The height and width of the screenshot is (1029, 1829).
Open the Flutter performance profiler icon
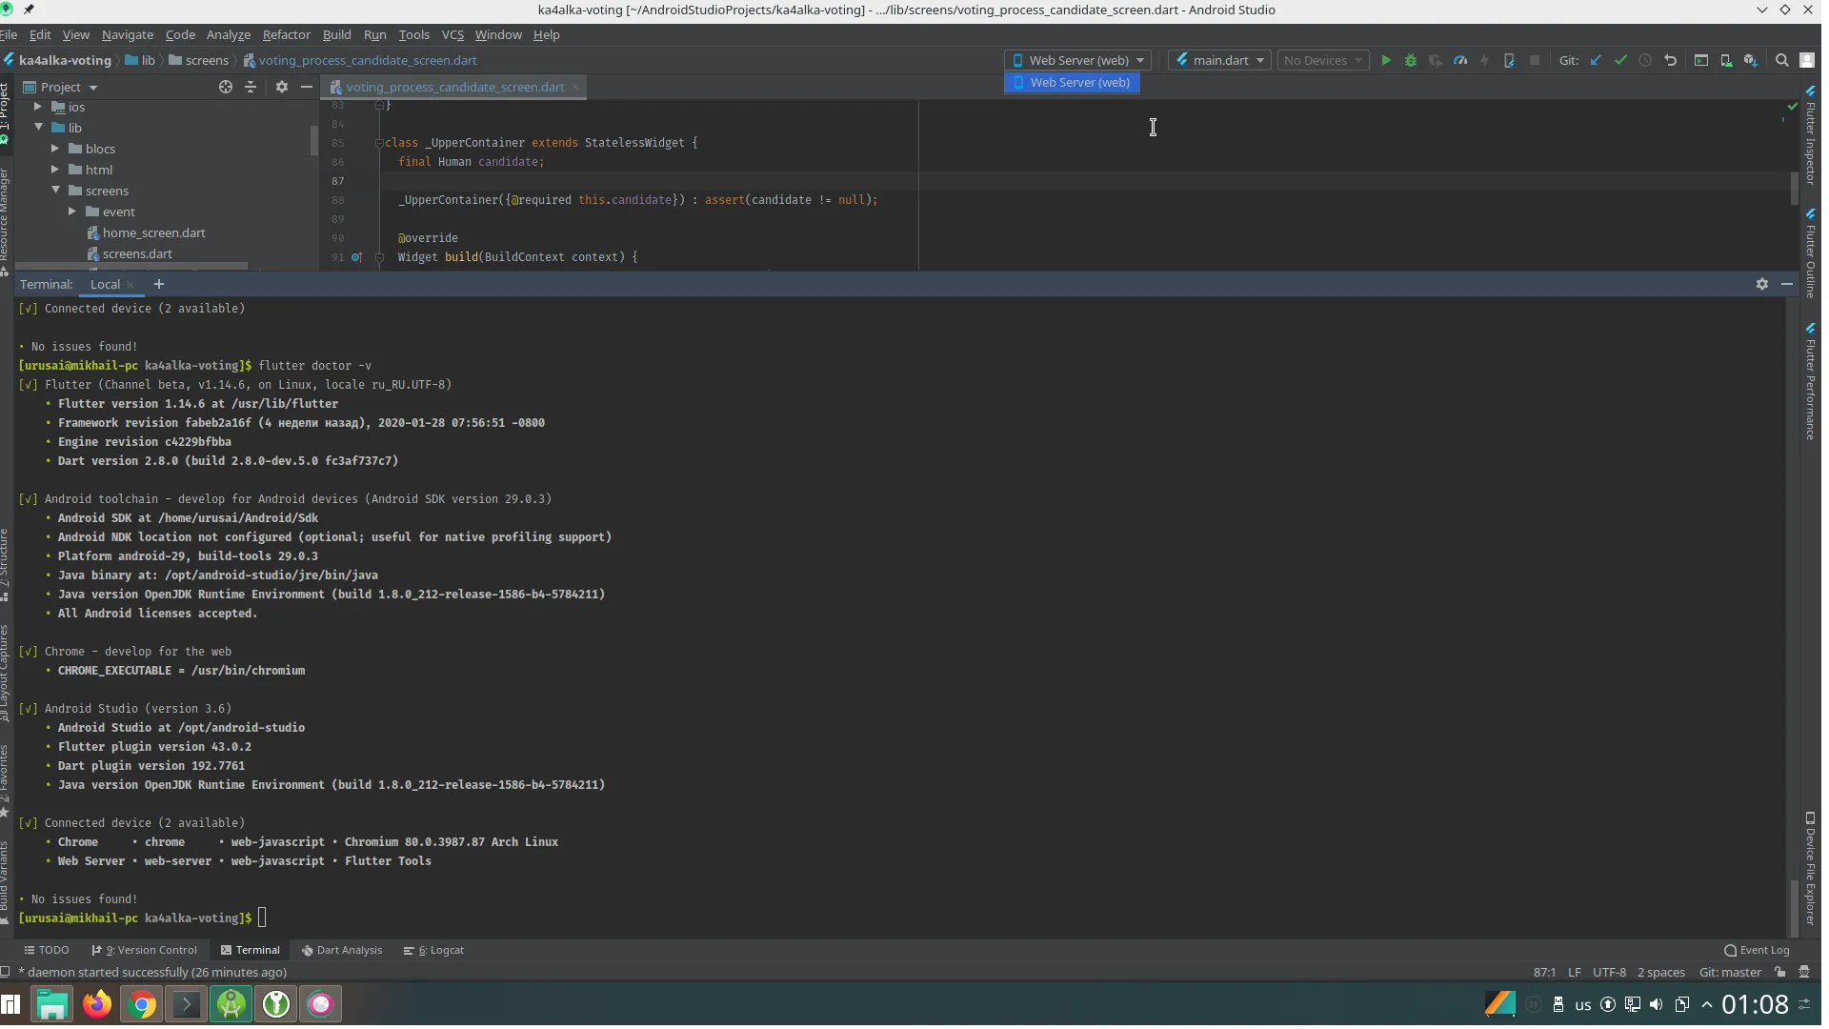click(1460, 60)
